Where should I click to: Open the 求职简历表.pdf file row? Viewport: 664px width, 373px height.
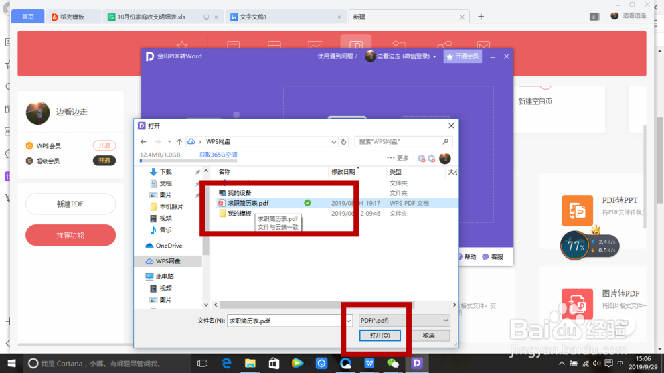tap(337, 203)
